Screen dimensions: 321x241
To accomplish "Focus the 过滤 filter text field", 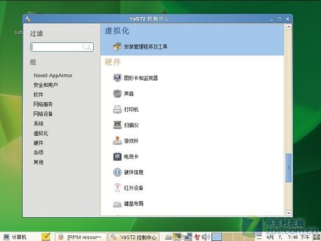I will click(x=62, y=47).
